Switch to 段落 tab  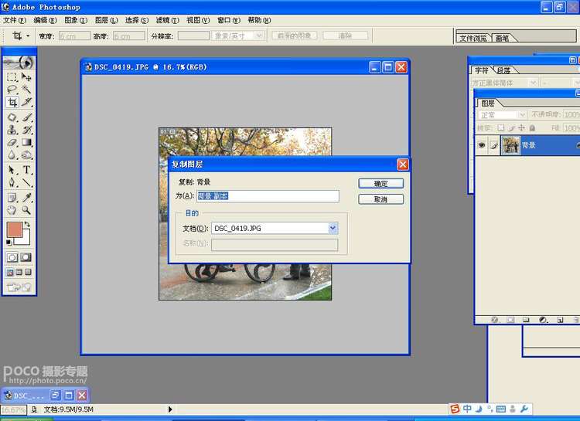(503, 70)
